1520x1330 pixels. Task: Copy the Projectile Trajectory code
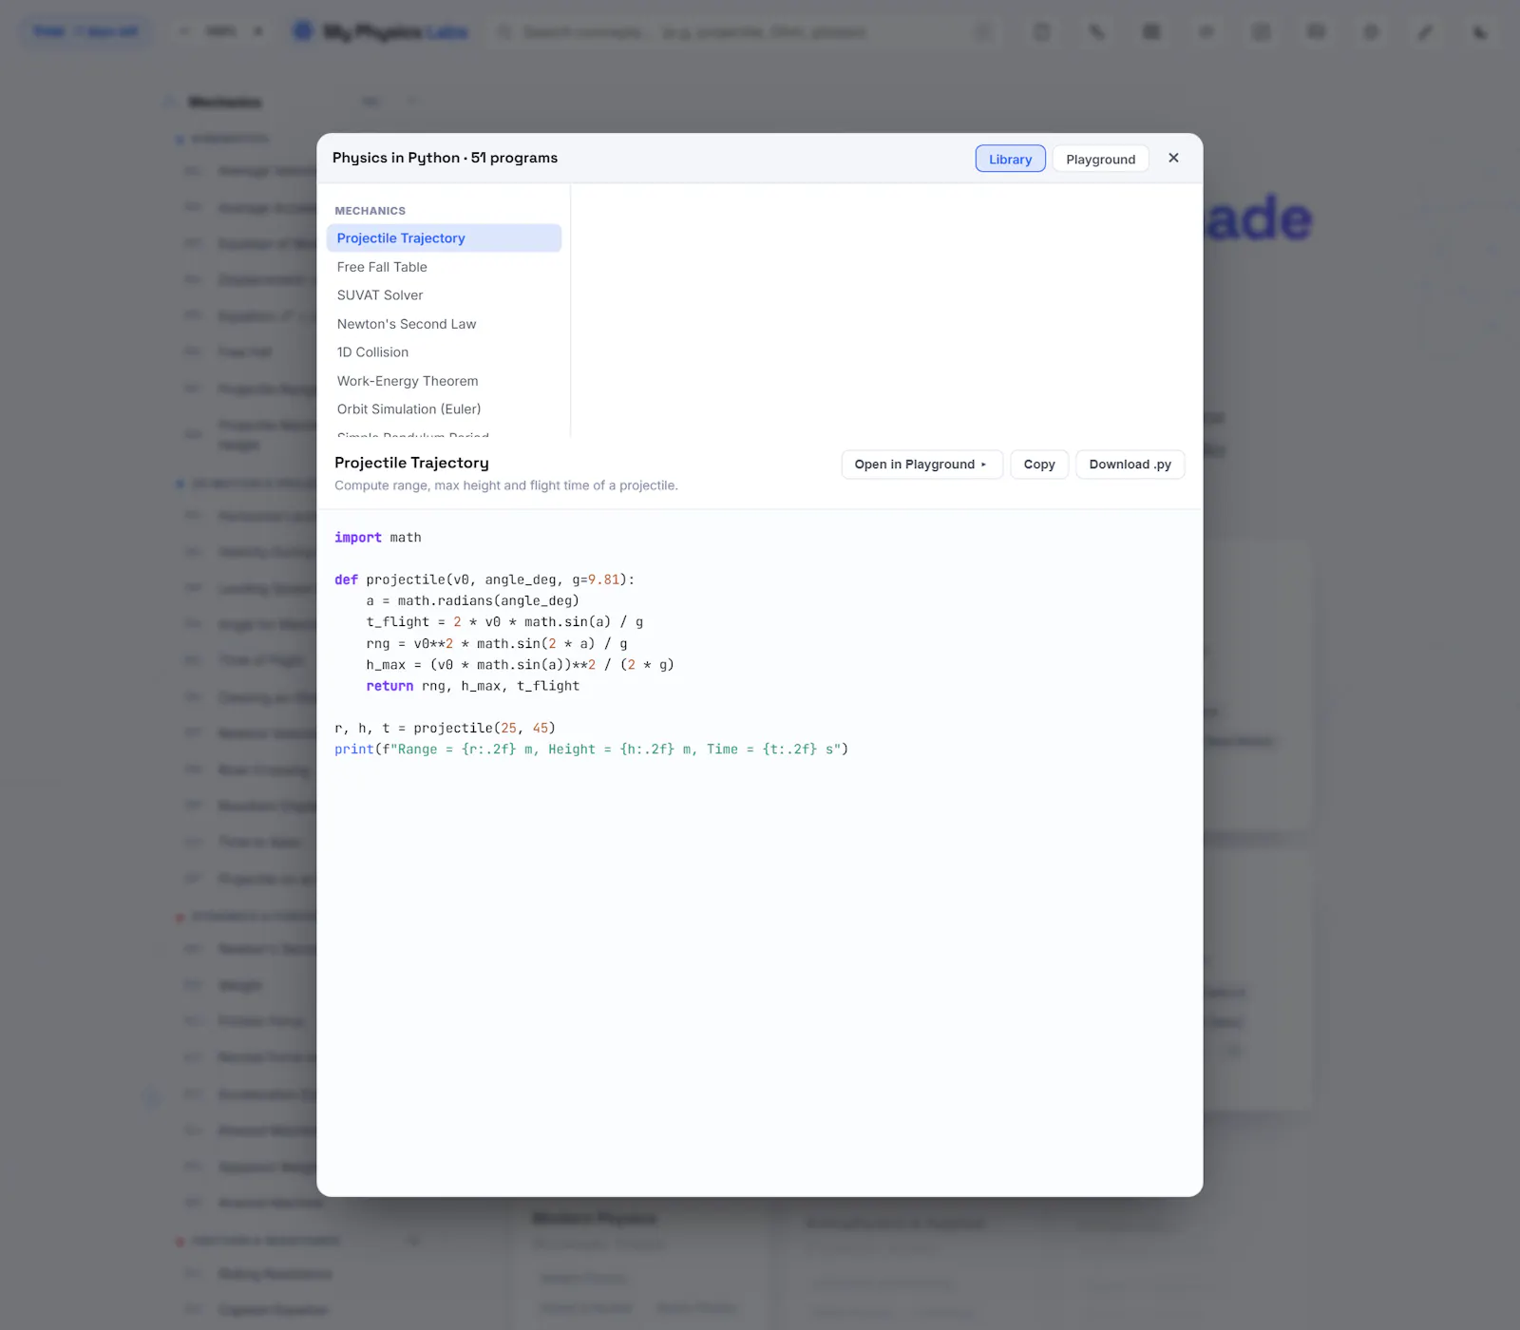click(1039, 465)
